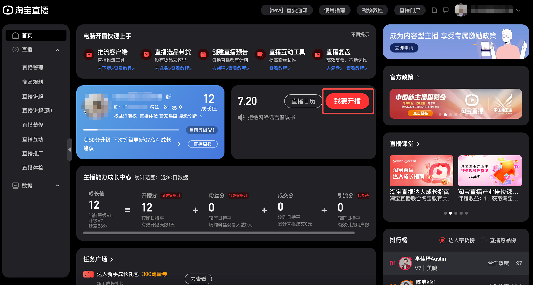This screenshot has width=533, height=285.
Task: Open 任务广场 via its chevron
Action: [x=111, y=259]
